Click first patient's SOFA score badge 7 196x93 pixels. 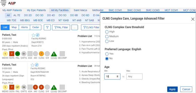pyautogui.click(x=12, y=54)
